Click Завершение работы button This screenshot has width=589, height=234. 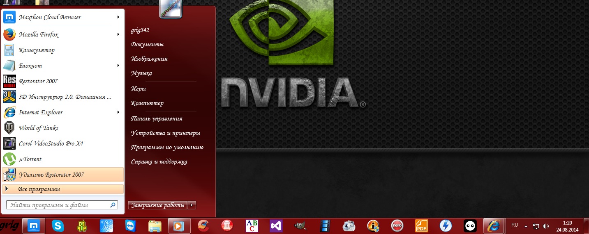(x=158, y=205)
